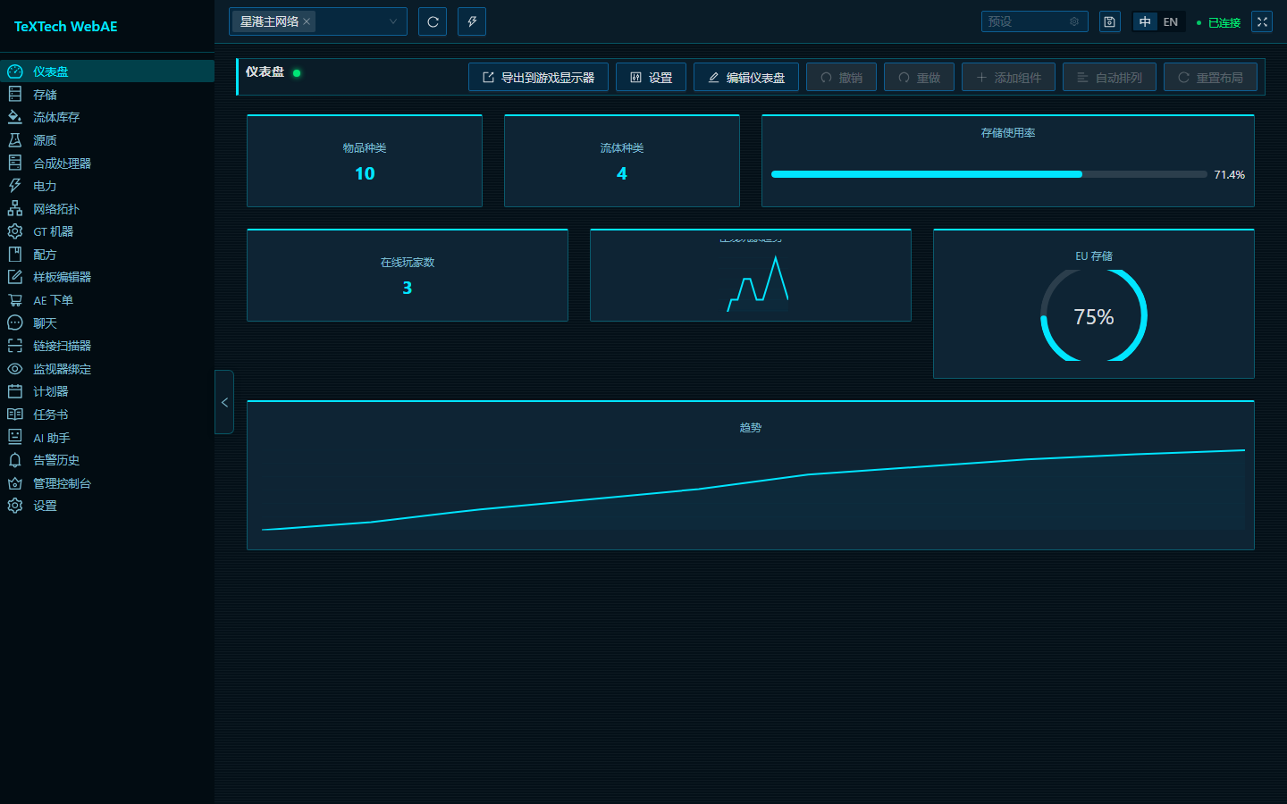
Task: Open 告警历史 alert history page
Action: 107,460
